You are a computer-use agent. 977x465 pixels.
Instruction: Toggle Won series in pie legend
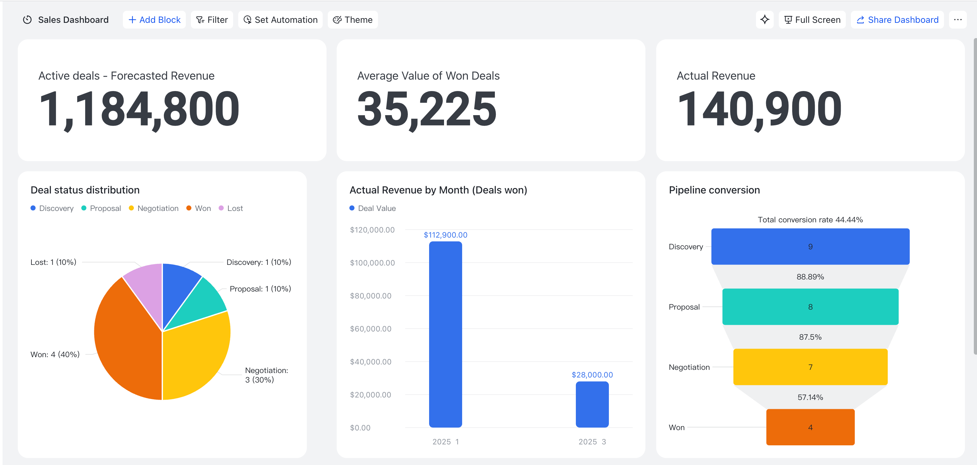coord(199,208)
